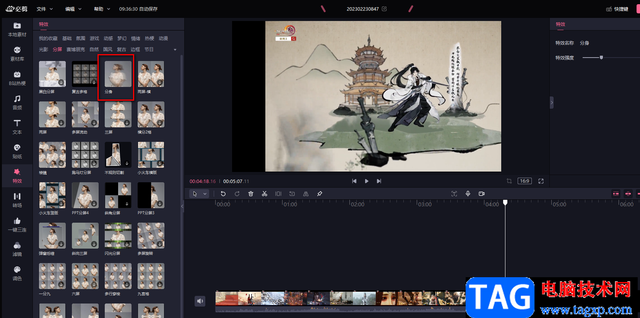Open the 贴纸 stickers panel
The image size is (640, 318).
[17, 151]
